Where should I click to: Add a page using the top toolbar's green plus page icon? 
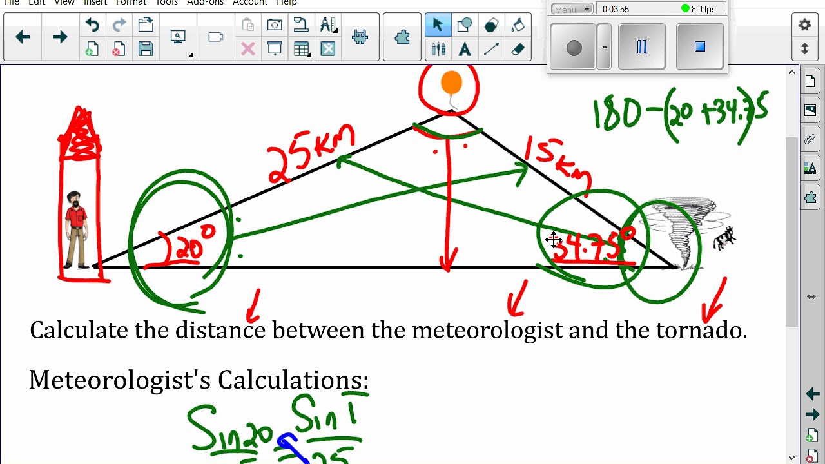pyautogui.click(x=92, y=49)
